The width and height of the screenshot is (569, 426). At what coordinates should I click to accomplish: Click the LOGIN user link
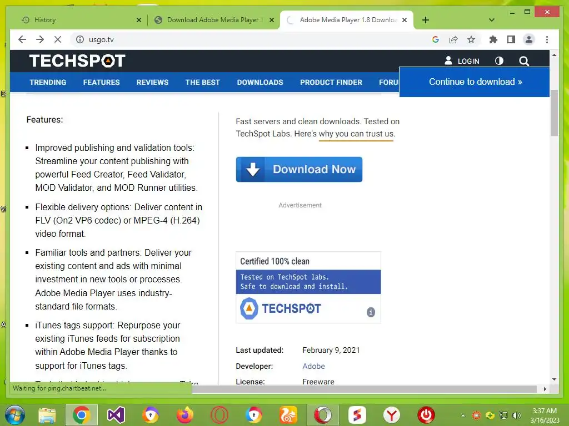[x=462, y=61]
